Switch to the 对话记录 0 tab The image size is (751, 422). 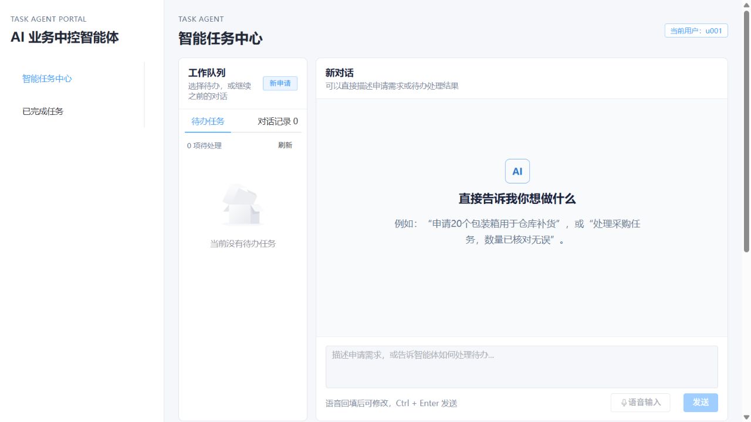click(278, 121)
